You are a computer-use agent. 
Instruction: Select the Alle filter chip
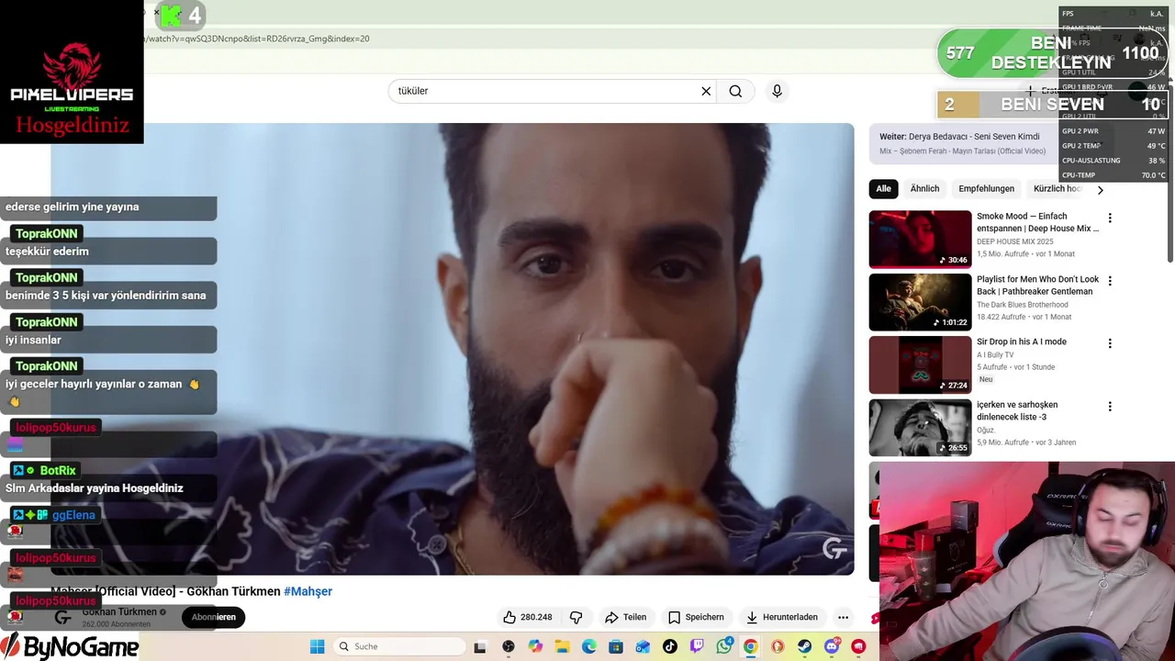[x=883, y=188]
